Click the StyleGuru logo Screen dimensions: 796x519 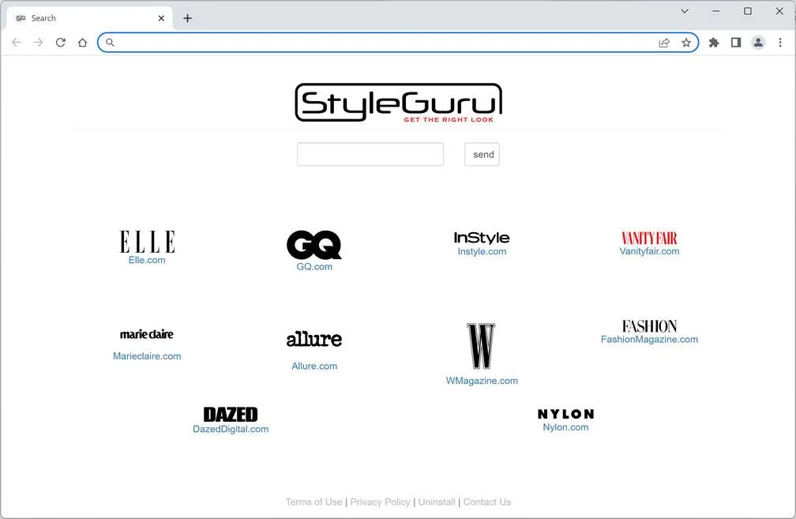click(399, 103)
